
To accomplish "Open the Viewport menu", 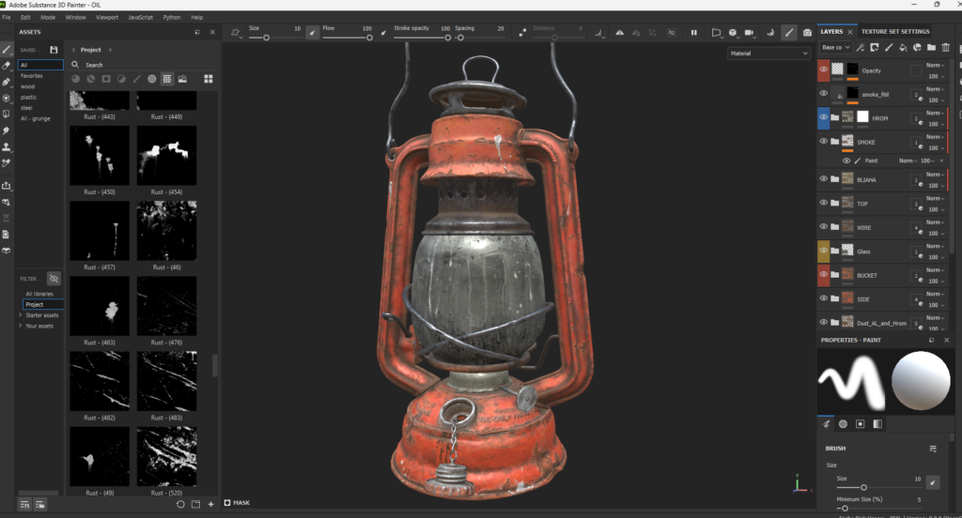I will pyautogui.click(x=107, y=17).
